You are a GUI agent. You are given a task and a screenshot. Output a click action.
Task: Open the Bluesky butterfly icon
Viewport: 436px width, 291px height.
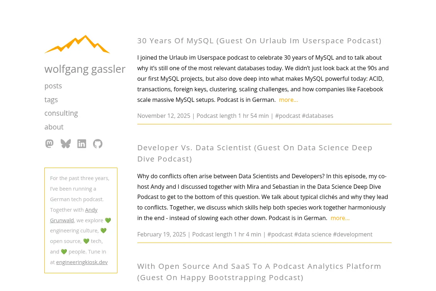tap(66, 144)
